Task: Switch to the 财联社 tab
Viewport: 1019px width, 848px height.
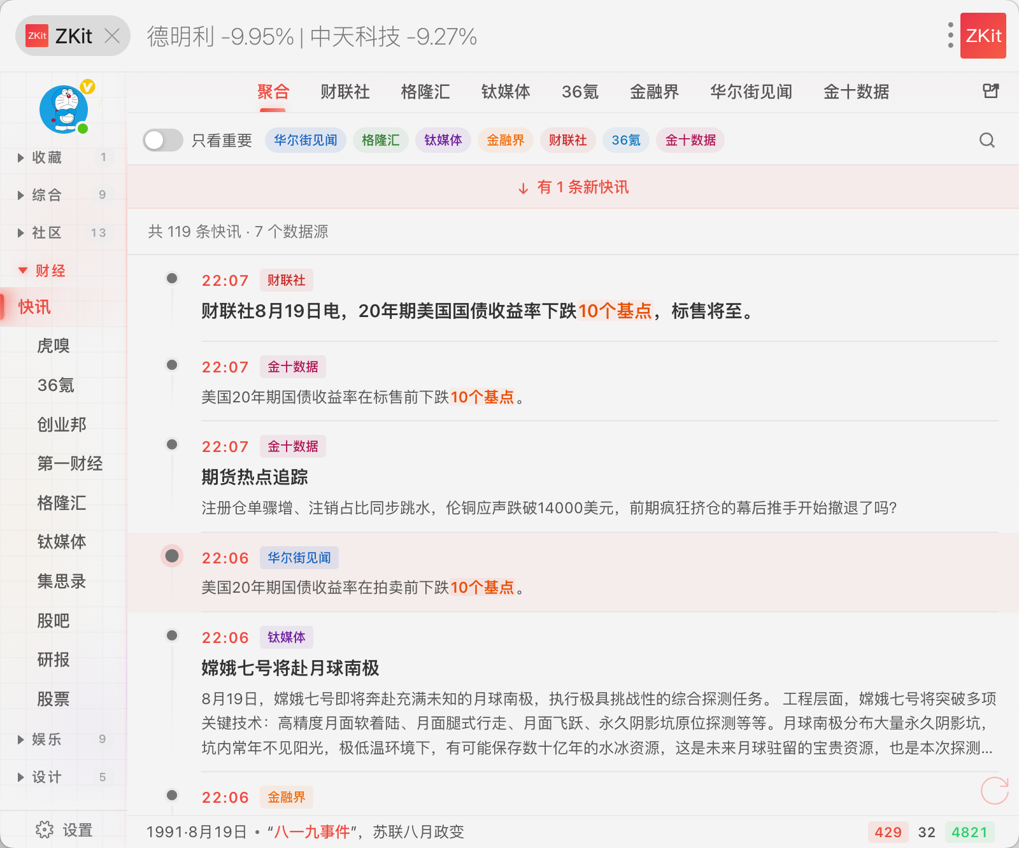Action: [x=345, y=92]
